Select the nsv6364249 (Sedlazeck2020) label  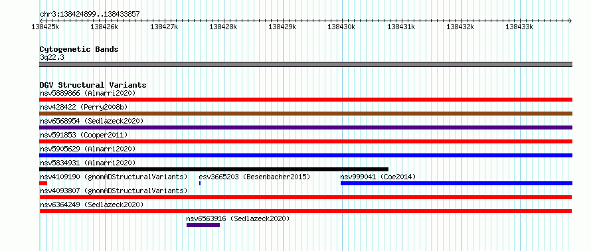click(x=92, y=205)
